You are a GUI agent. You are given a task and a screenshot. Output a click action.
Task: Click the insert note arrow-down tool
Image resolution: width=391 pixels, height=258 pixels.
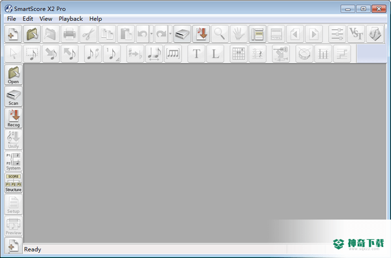pyautogui.click(x=51, y=53)
